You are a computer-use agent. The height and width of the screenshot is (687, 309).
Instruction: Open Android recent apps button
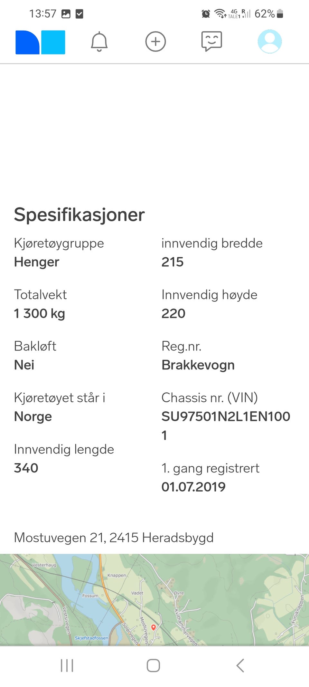point(67,665)
